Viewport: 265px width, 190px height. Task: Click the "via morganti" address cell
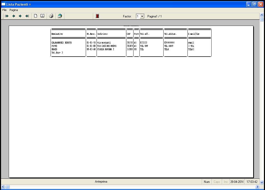104,43
